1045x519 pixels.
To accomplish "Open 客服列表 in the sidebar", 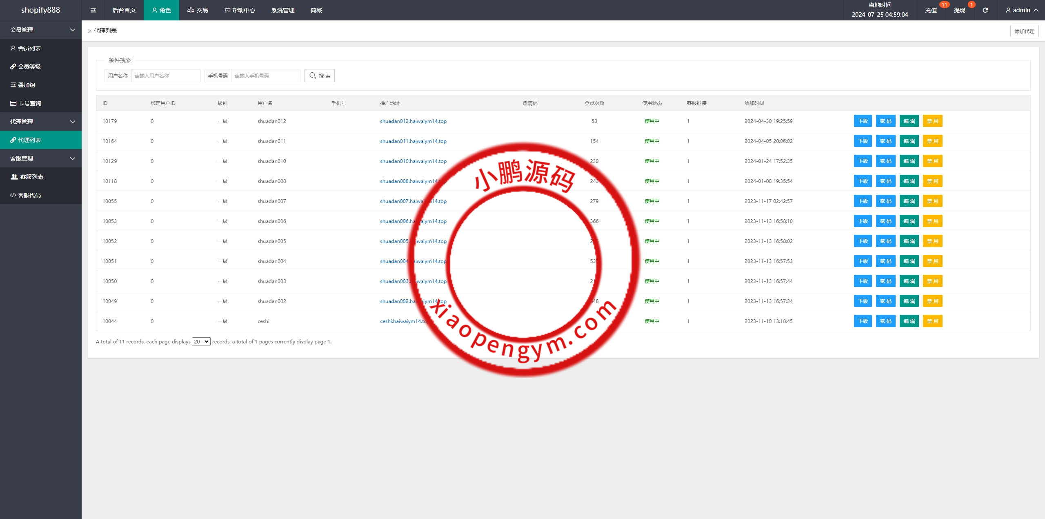I will (31, 177).
